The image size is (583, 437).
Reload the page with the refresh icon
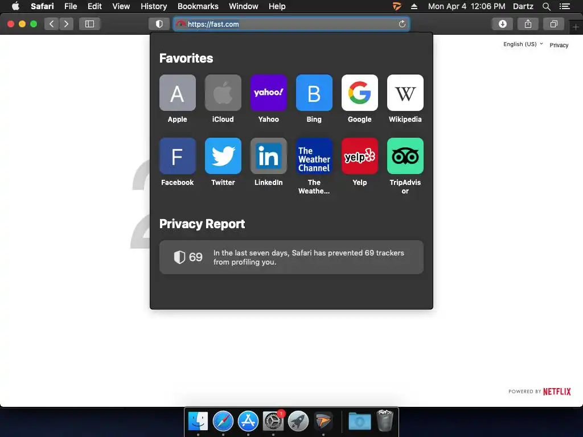tap(402, 24)
